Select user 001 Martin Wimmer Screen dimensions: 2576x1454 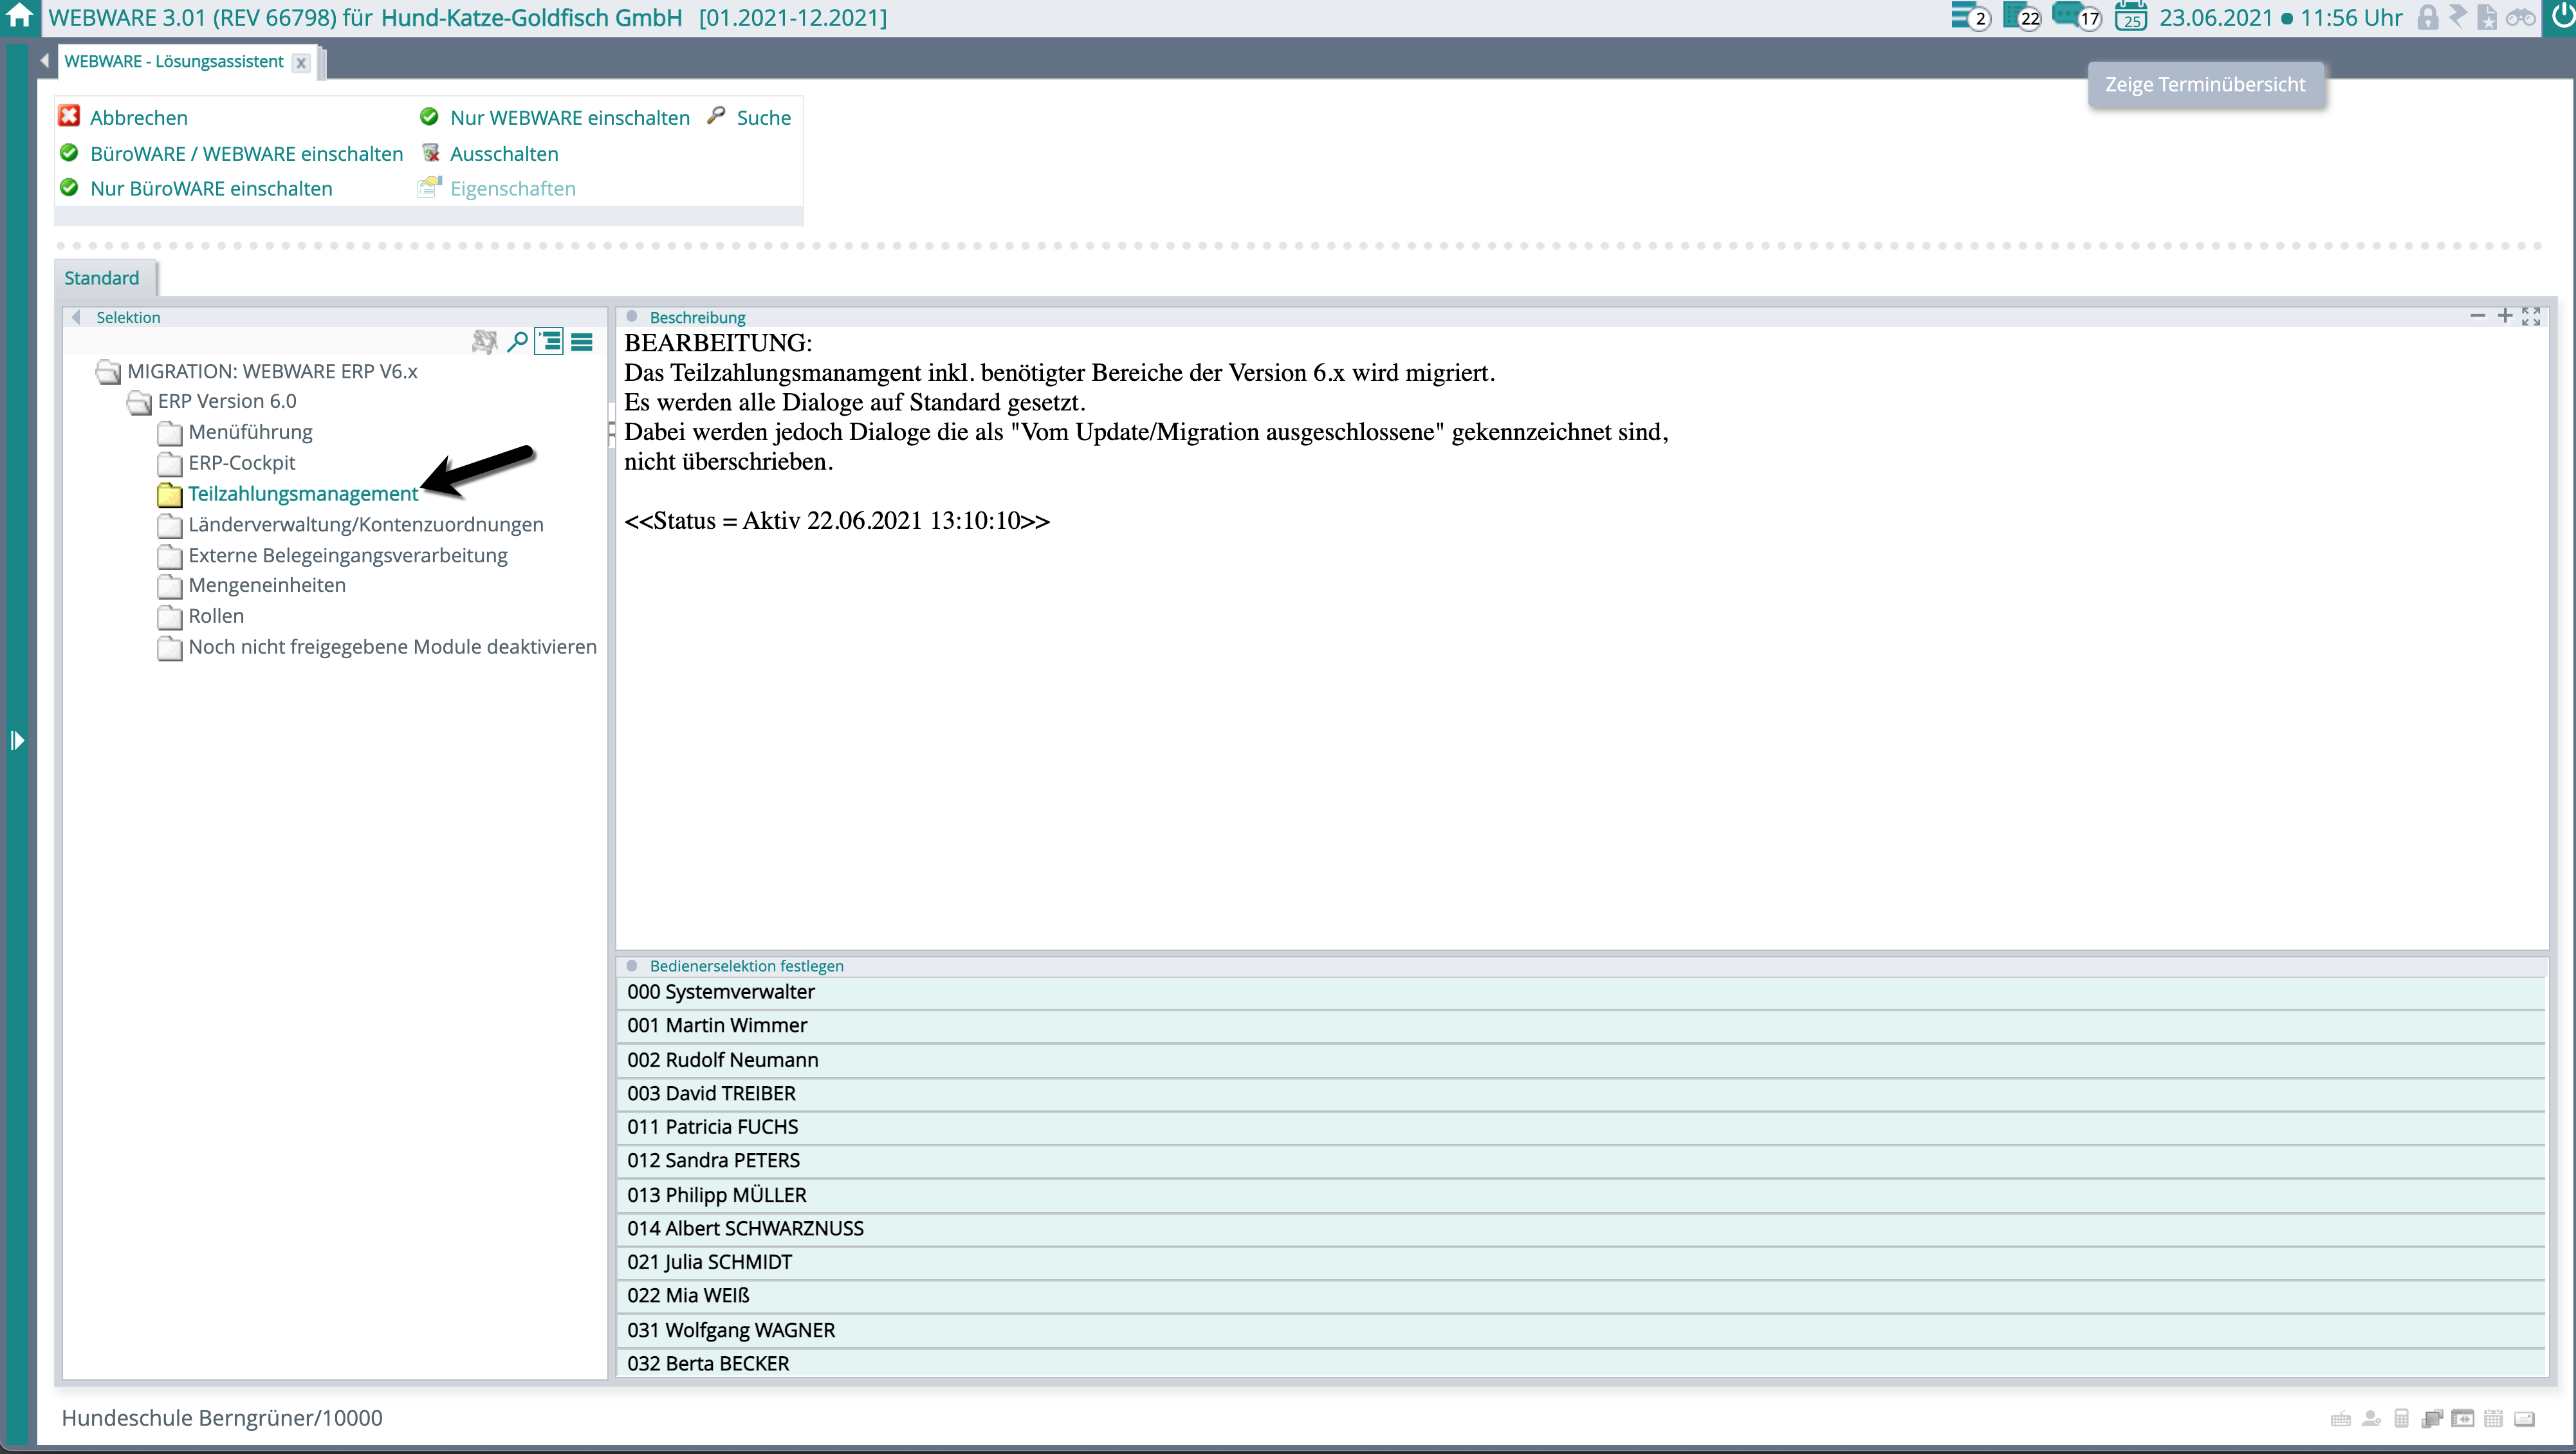click(717, 1025)
